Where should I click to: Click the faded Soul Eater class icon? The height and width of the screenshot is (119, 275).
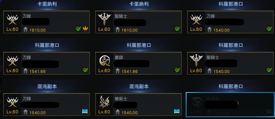point(196,102)
